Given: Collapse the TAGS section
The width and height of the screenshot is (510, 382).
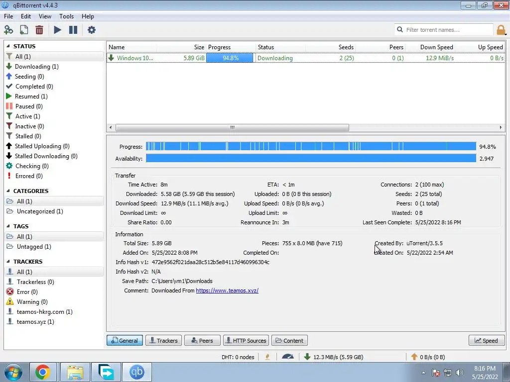Looking at the screenshot, I should click(8, 226).
